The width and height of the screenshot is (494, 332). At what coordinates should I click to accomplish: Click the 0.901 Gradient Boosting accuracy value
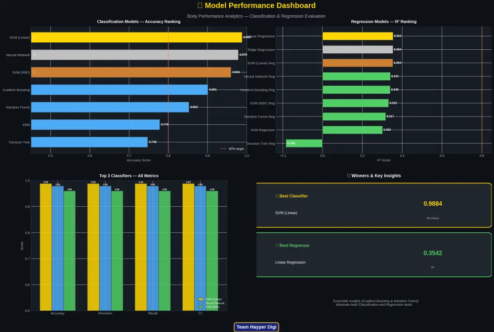click(x=212, y=90)
